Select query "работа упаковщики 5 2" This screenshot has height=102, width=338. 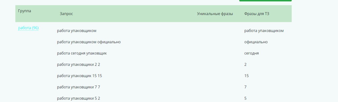coord(78,99)
